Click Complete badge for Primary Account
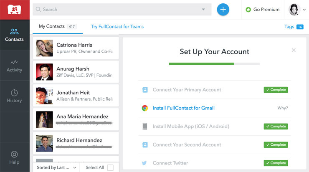Viewport: 309px width, 172px height. coord(276,90)
